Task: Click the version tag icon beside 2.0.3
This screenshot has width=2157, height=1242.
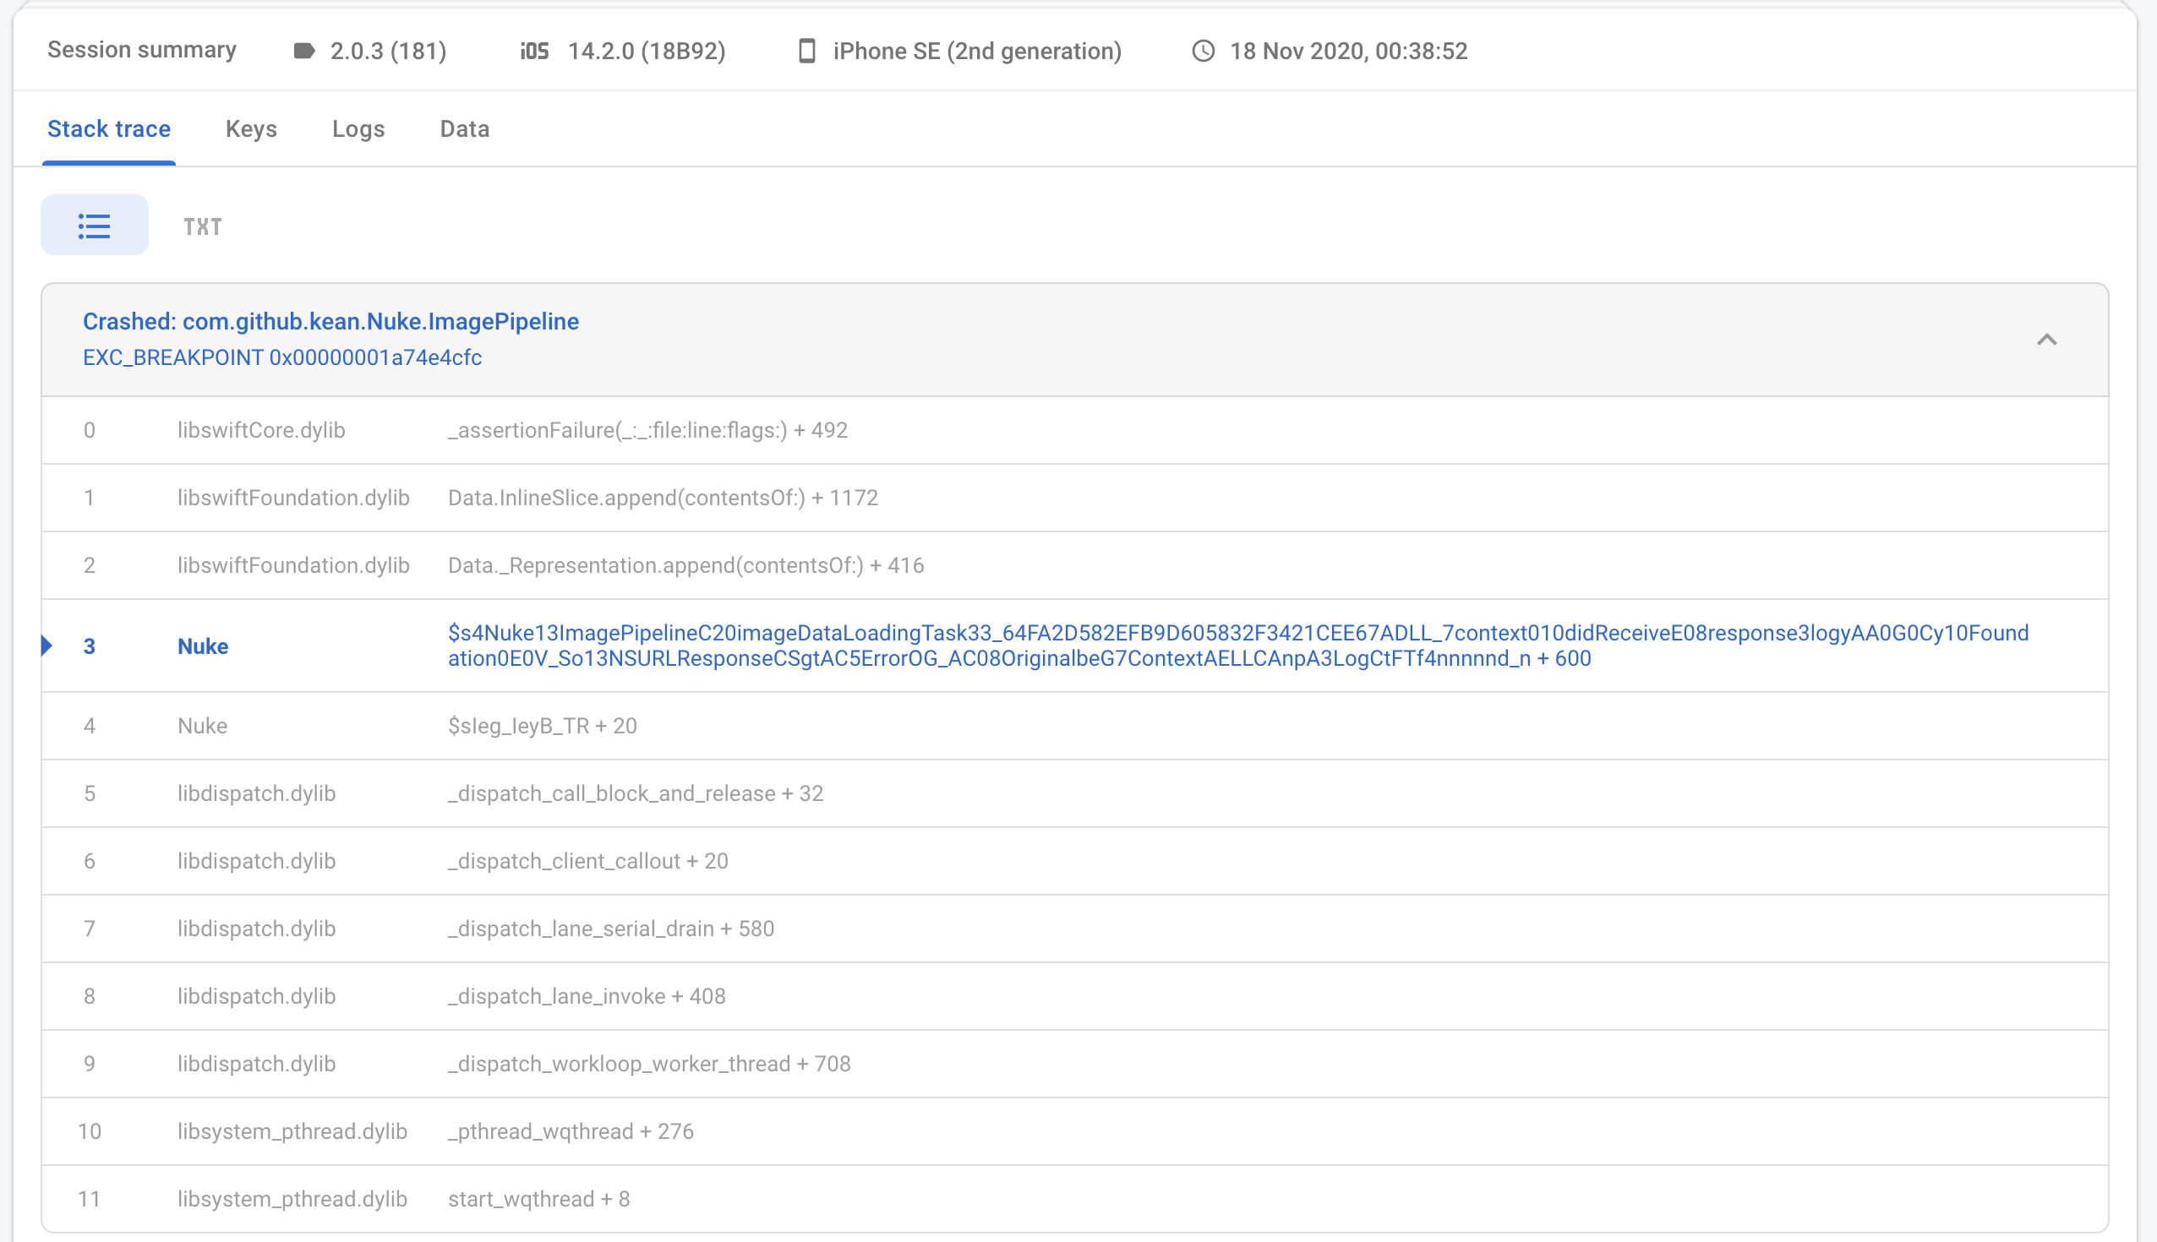Action: click(304, 52)
